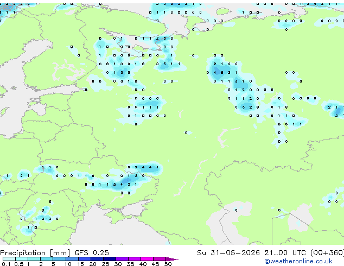Click the 30 to 35 mm purple swatch

(122, 259)
